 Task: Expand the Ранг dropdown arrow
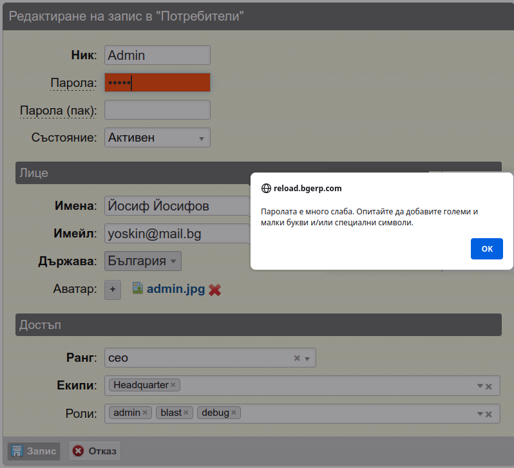(x=307, y=359)
